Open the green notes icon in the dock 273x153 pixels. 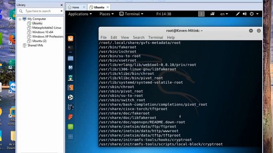coord(70,127)
